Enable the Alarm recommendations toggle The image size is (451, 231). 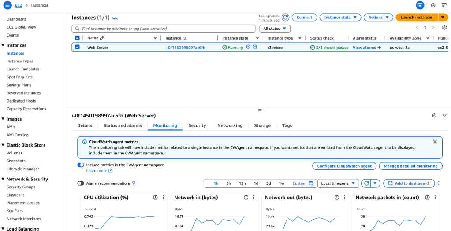click(81, 183)
